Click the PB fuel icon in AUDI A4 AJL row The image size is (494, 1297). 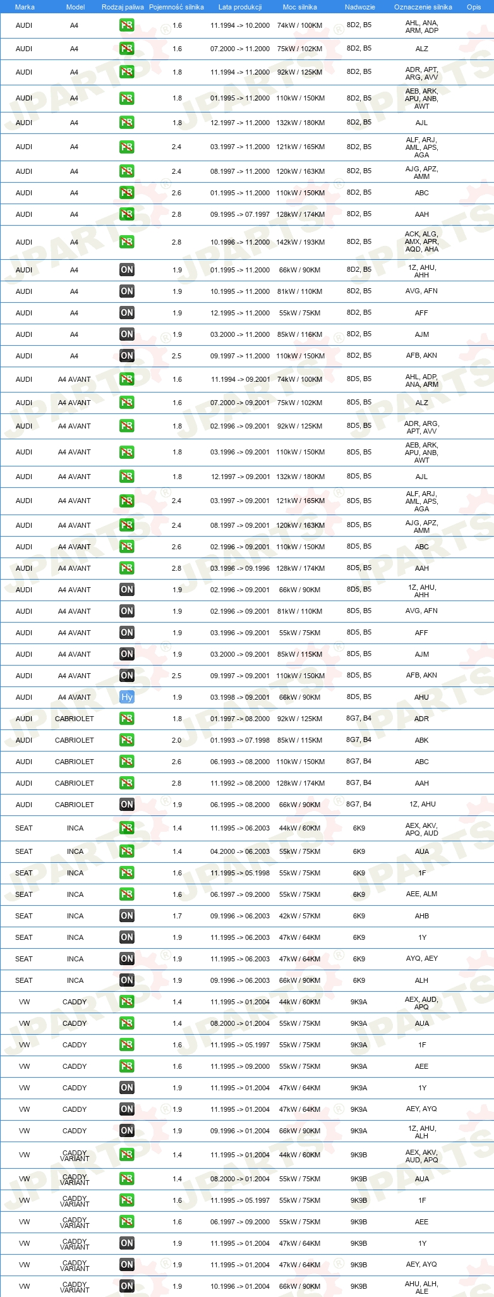click(126, 123)
